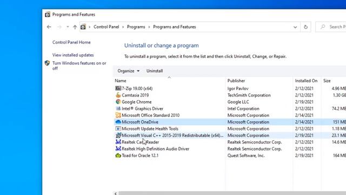Image resolution: width=346 pixels, height=195 pixels.
Task: Click the Microsoft Office Standard 2010 icon
Action: click(x=118, y=115)
